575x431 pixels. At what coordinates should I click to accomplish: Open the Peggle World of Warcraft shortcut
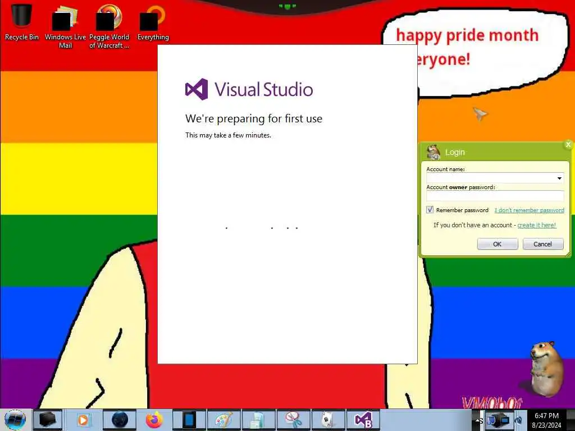[x=109, y=26]
